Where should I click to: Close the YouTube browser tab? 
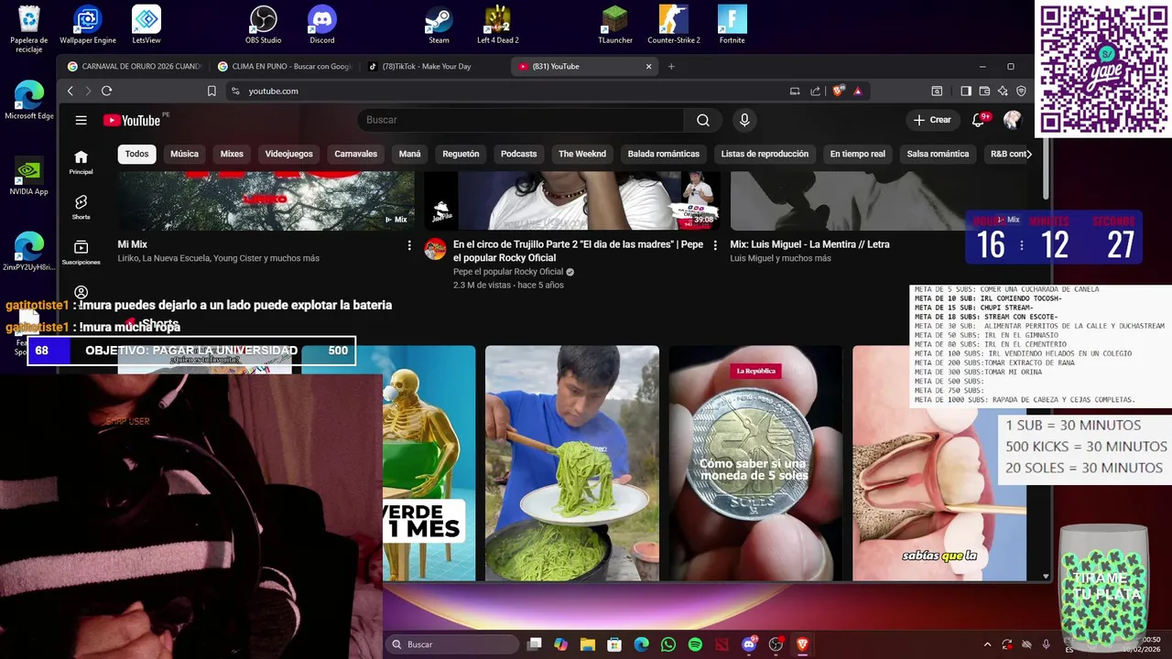[648, 67]
